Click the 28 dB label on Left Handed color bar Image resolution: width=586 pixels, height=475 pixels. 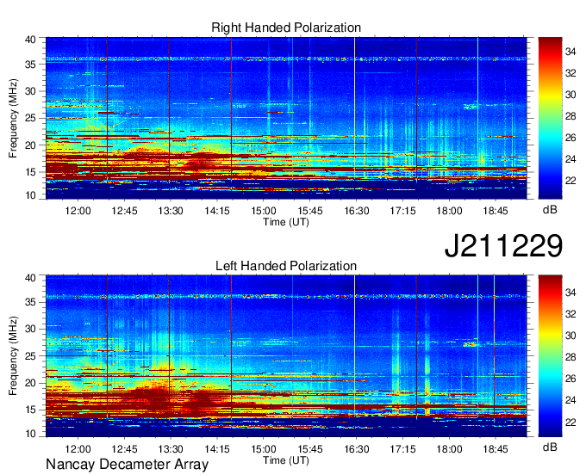[570, 357]
